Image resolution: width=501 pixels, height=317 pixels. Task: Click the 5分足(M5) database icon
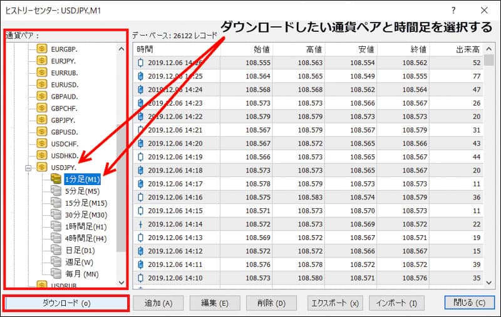[x=56, y=191]
